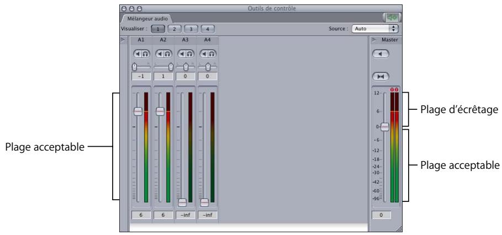This screenshot has width=502, height=235.
Task: Select view 3 button
Action: [191, 29]
